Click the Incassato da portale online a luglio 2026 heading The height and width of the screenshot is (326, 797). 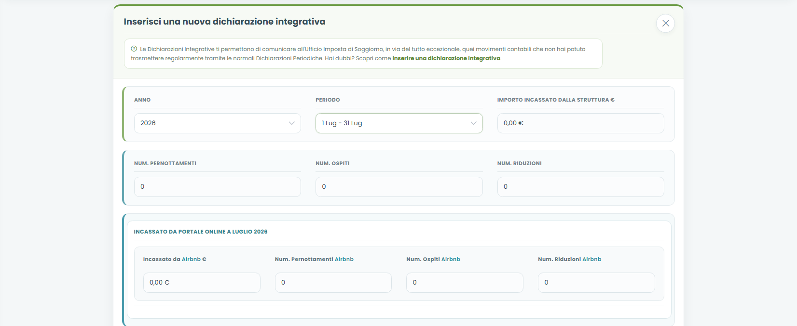(201, 232)
